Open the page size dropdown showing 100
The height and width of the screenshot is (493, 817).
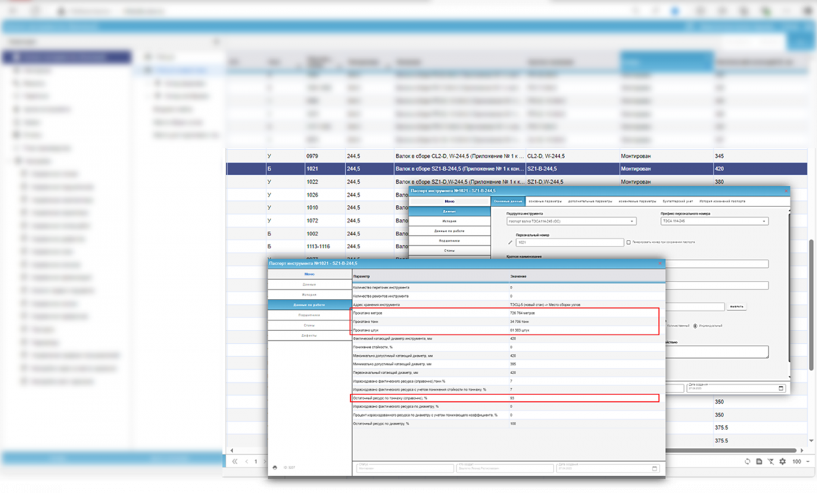coord(801,462)
